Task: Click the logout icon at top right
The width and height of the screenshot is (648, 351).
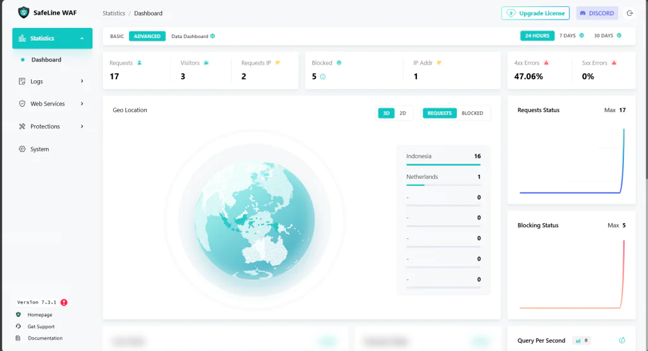Action: click(630, 13)
